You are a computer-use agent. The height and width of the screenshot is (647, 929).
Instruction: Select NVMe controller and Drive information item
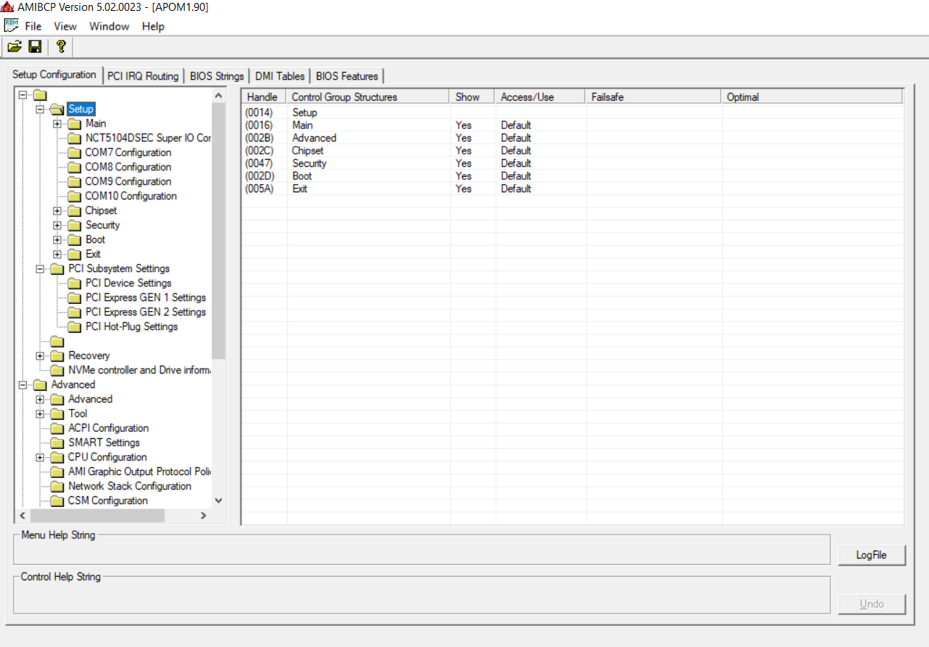pos(139,371)
